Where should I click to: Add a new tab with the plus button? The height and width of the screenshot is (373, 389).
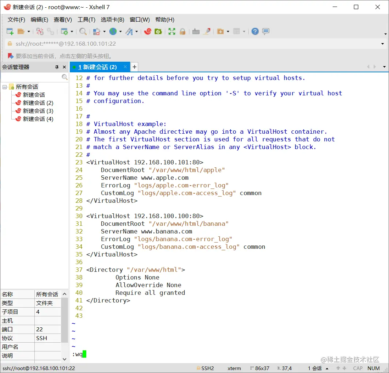pos(134,67)
